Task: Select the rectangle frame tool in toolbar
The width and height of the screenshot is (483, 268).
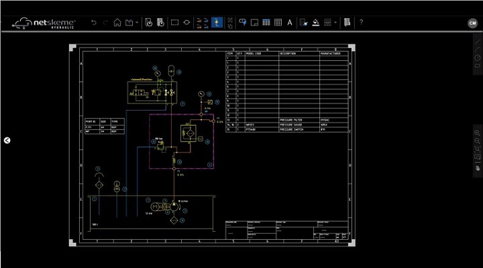Action: [174, 23]
